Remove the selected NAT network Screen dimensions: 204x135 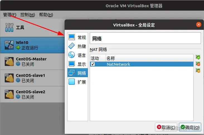click(x=198, y=64)
